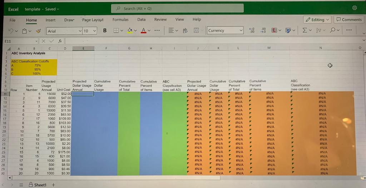This screenshot has width=366, height=188.
Task: Select the Sheet1 tab
Action: (x=37, y=185)
